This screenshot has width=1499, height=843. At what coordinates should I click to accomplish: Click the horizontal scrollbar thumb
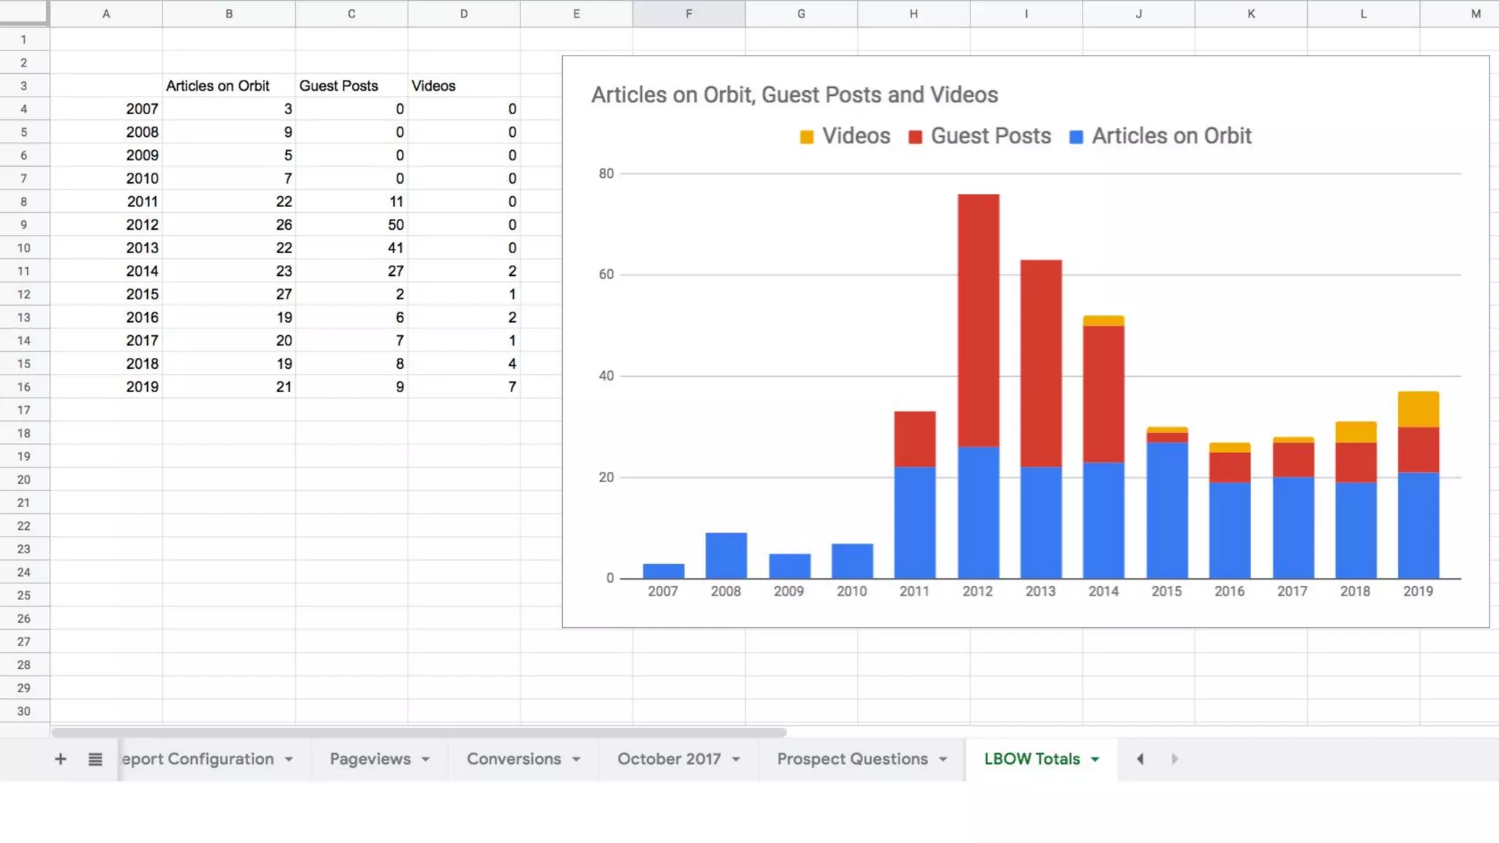pyautogui.click(x=419, y=733)
